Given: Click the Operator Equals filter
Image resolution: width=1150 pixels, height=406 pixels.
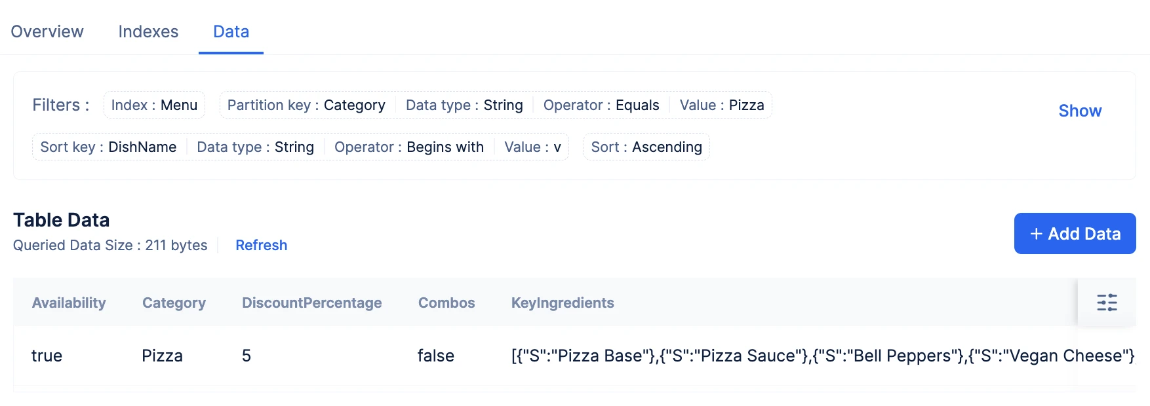Looking at the screenshot, I should pos(601,105).
